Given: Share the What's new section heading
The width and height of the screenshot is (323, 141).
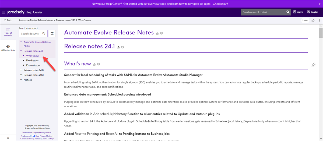Looking at the screenshot, I should click(94, 64).
